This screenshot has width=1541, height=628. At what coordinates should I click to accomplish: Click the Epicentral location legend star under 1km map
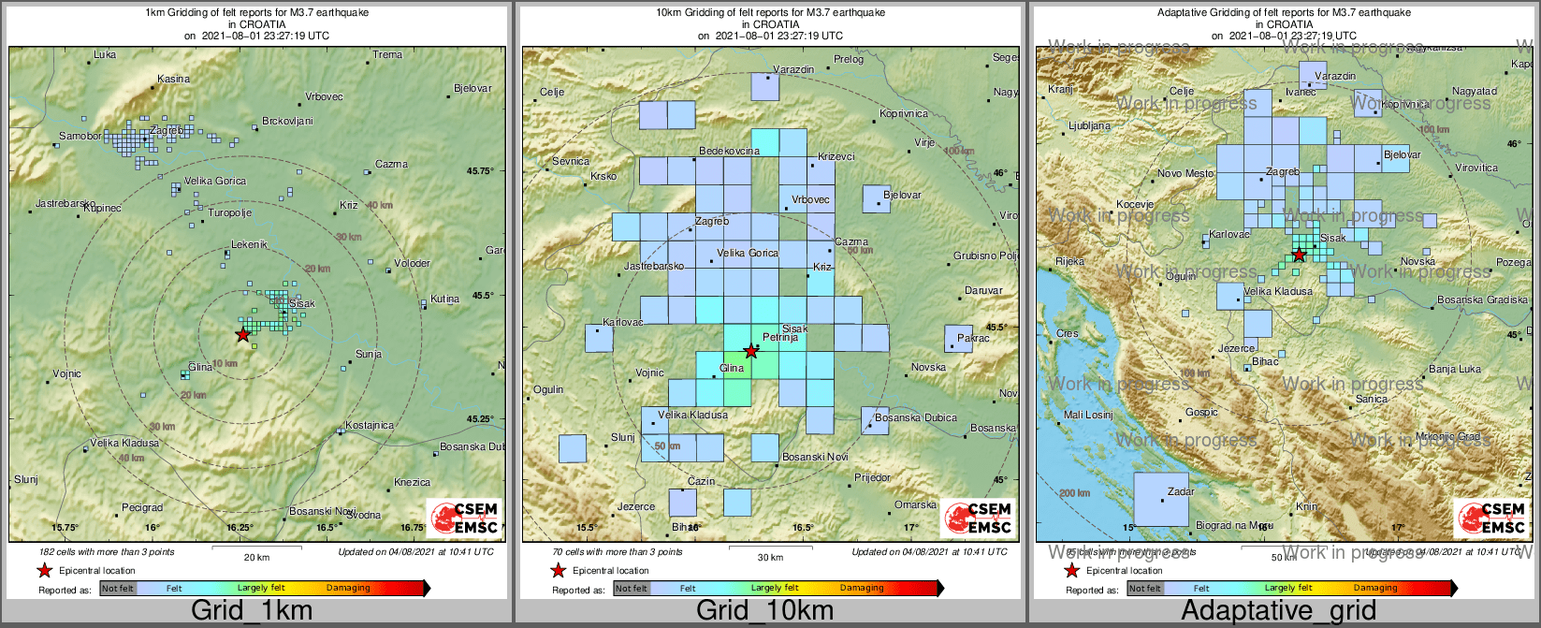44,570
